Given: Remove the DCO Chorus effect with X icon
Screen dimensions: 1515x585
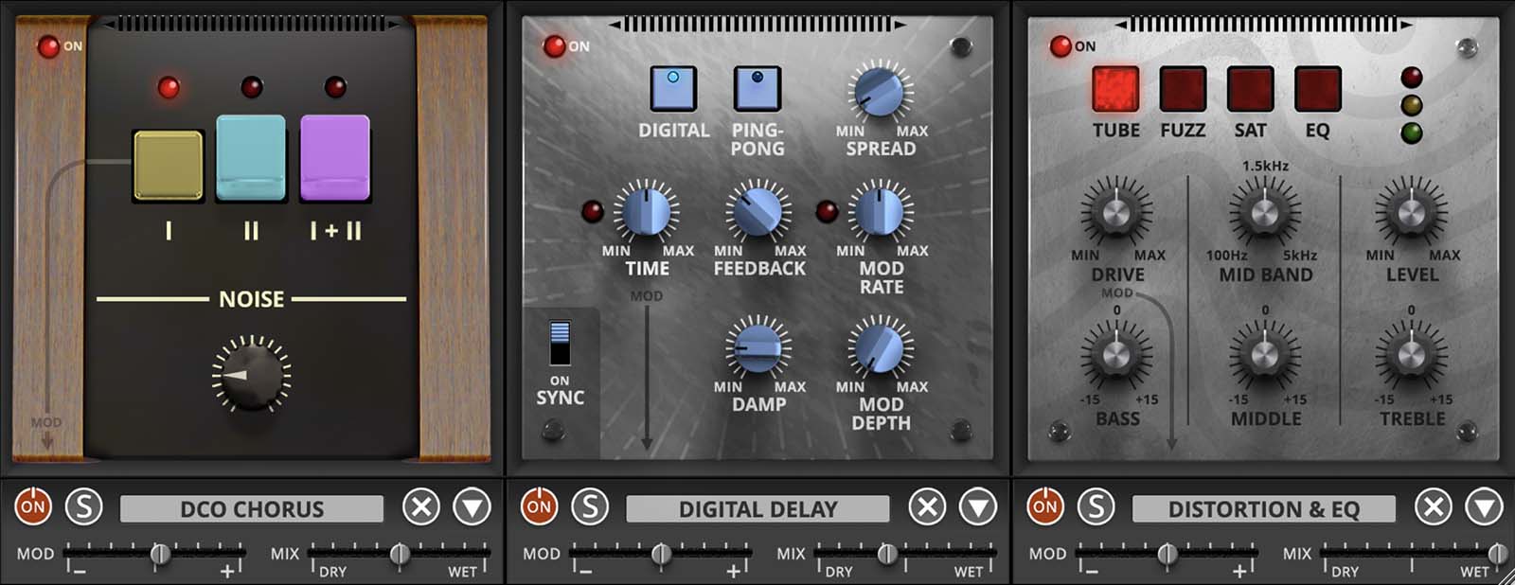Looking at the screenshot, I should tap(420, 507).
